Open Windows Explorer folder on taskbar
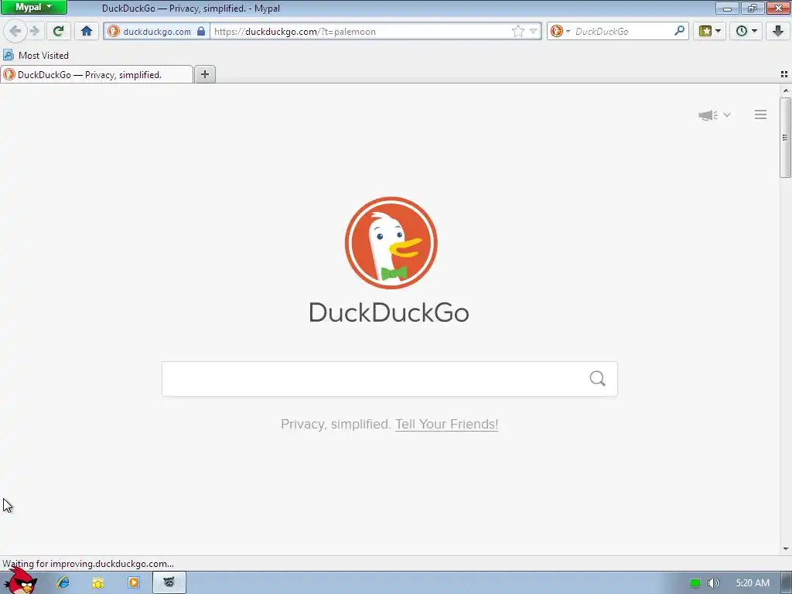This screenshot has width=792, height=594. pyautogui.click(x=98, y=583)
